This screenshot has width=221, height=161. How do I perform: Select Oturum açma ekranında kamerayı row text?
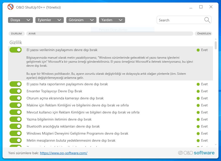(65, 98)
